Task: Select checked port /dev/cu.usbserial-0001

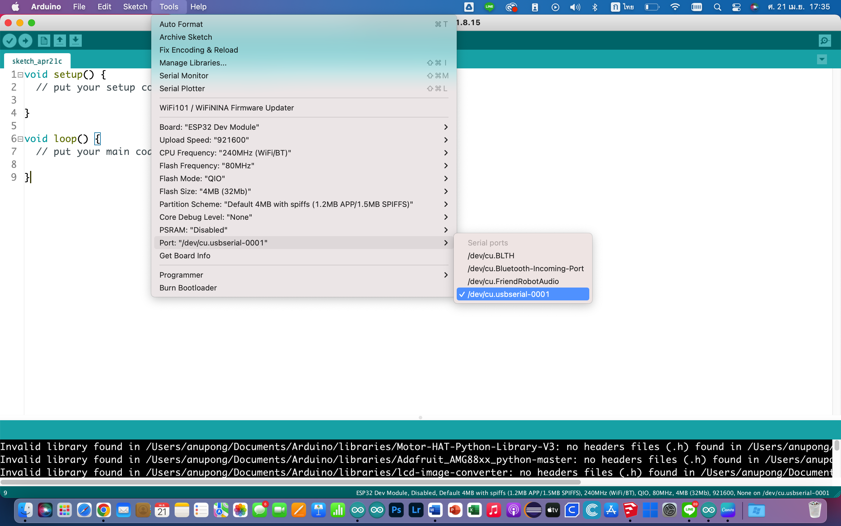Action: 523,294
